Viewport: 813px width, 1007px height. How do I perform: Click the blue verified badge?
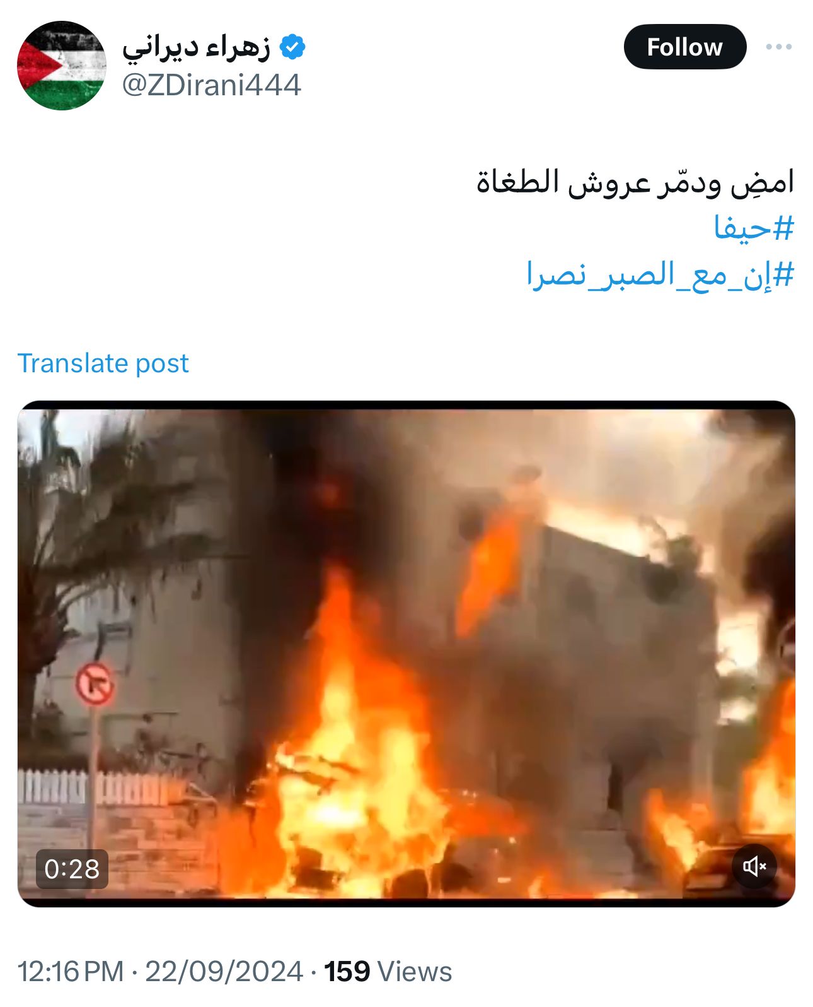click(292, 47)
